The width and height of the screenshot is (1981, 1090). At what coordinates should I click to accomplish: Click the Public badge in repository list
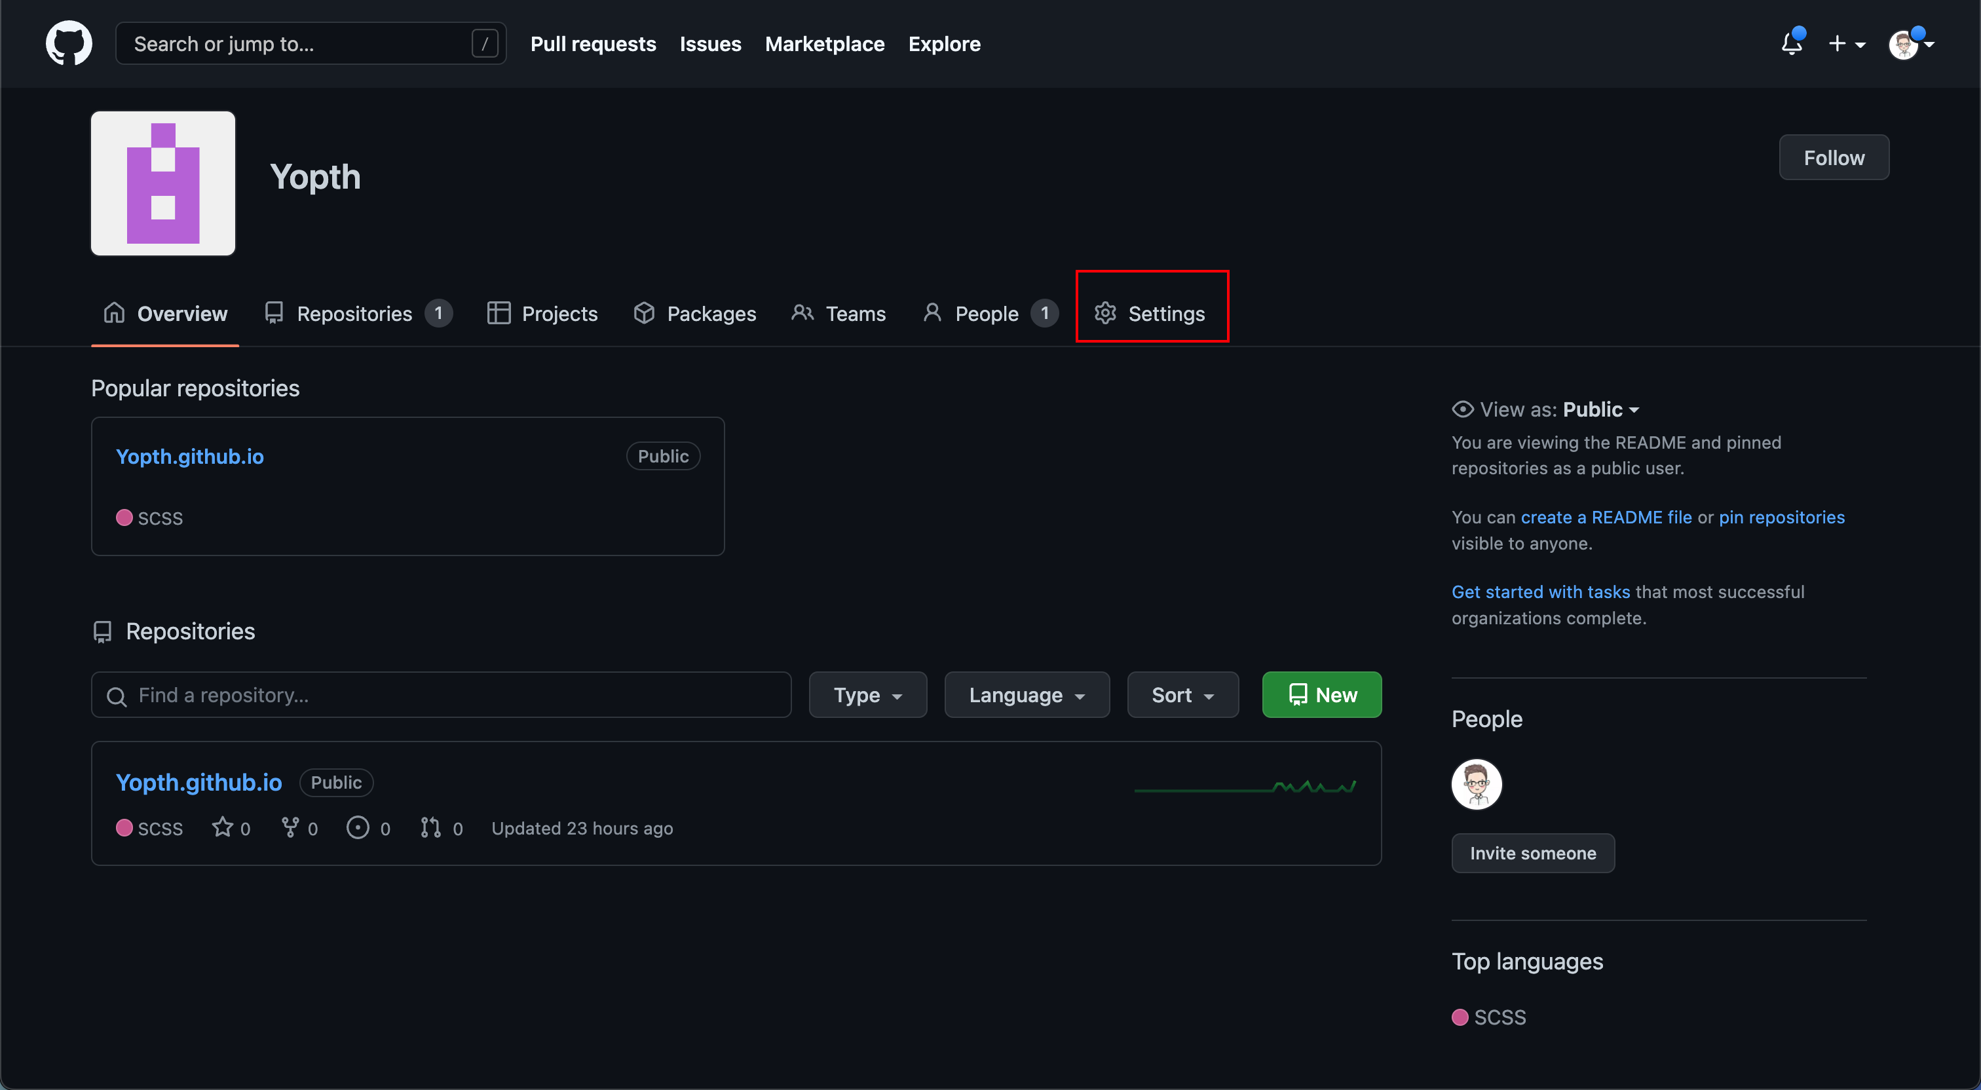tap(336, 782)
